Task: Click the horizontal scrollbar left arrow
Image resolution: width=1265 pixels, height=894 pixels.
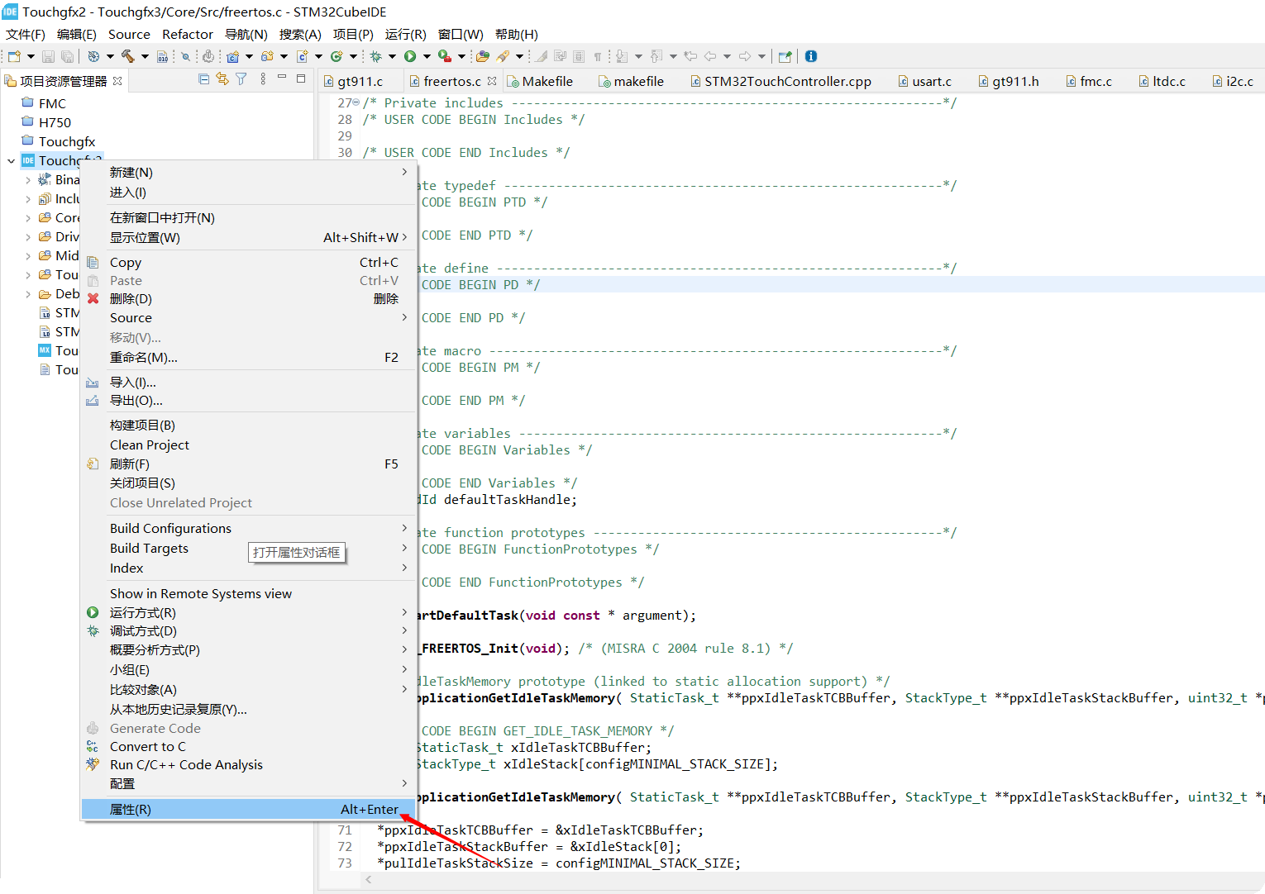Action: tap(369, 880)
